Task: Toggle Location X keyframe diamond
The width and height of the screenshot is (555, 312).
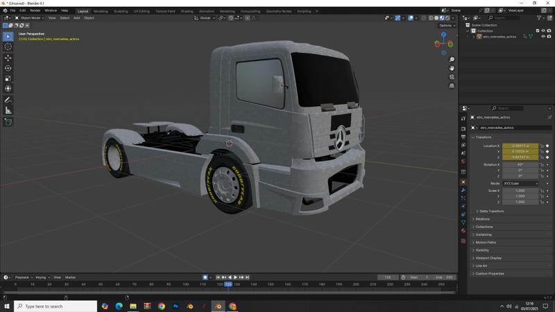Action: (547, 146)
